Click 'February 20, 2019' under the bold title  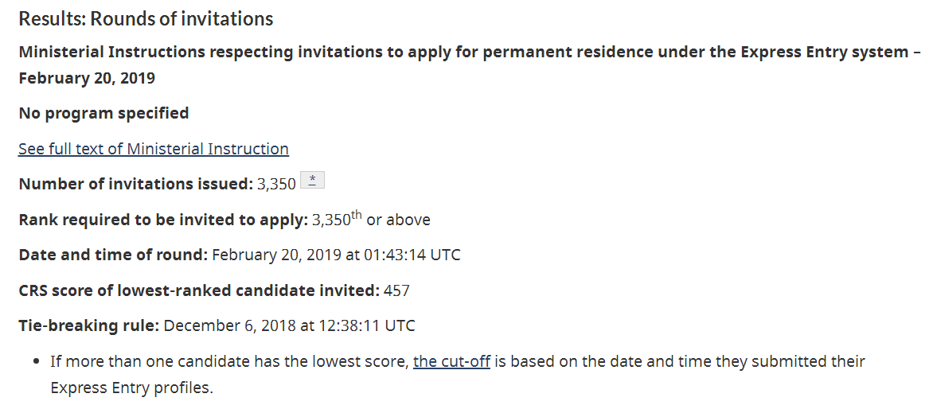(87, 78)
